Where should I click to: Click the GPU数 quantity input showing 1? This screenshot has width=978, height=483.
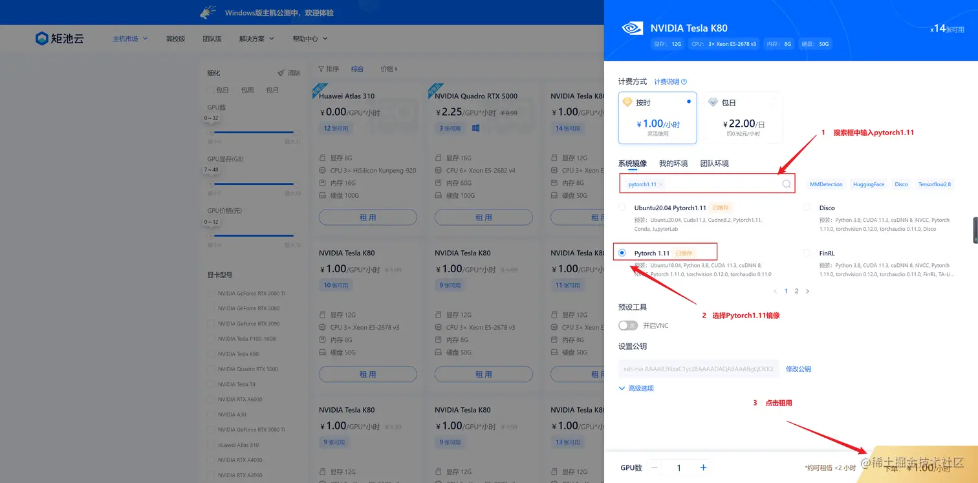pos(679,467)
